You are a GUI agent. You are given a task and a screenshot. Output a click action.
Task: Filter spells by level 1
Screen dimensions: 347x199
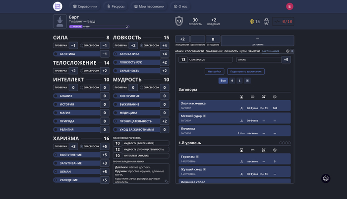pos(239,80)
